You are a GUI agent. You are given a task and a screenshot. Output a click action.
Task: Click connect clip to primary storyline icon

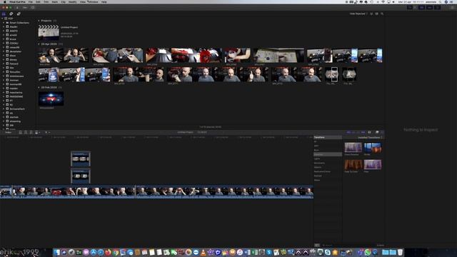[21, 132]
